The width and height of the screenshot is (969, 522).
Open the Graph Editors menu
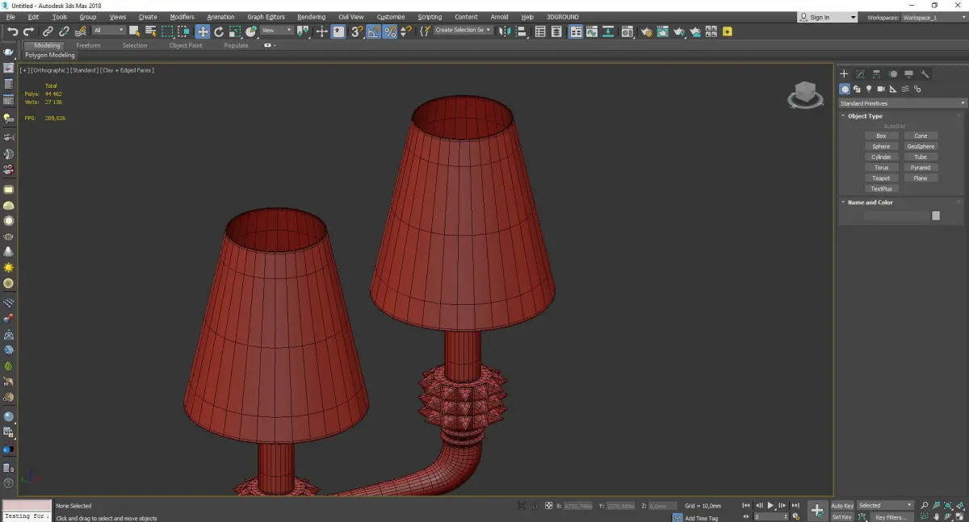(x=266, y=17)
